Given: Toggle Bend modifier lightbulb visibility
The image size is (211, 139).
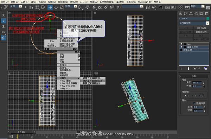Looking at the screenshot, I should (x=182, y=44).
